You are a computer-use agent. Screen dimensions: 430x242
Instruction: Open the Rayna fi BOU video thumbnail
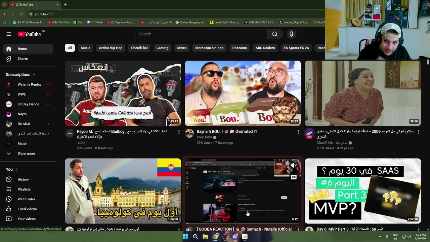(243, 93)
